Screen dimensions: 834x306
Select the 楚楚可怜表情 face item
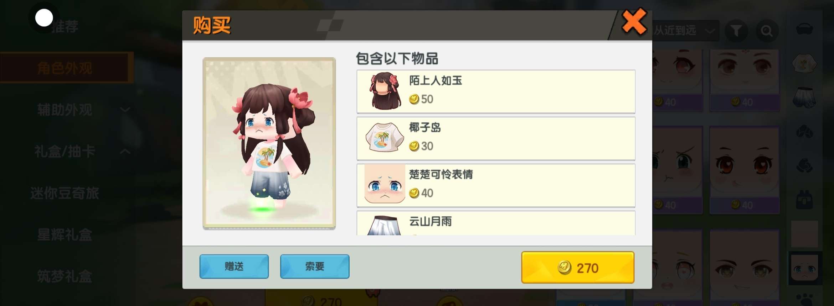tap(496, 185)
